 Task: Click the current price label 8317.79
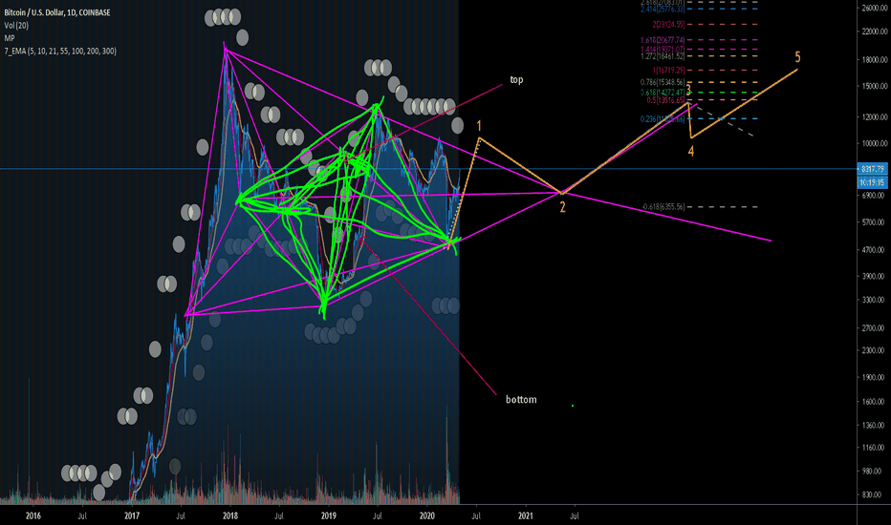[872, 169]
